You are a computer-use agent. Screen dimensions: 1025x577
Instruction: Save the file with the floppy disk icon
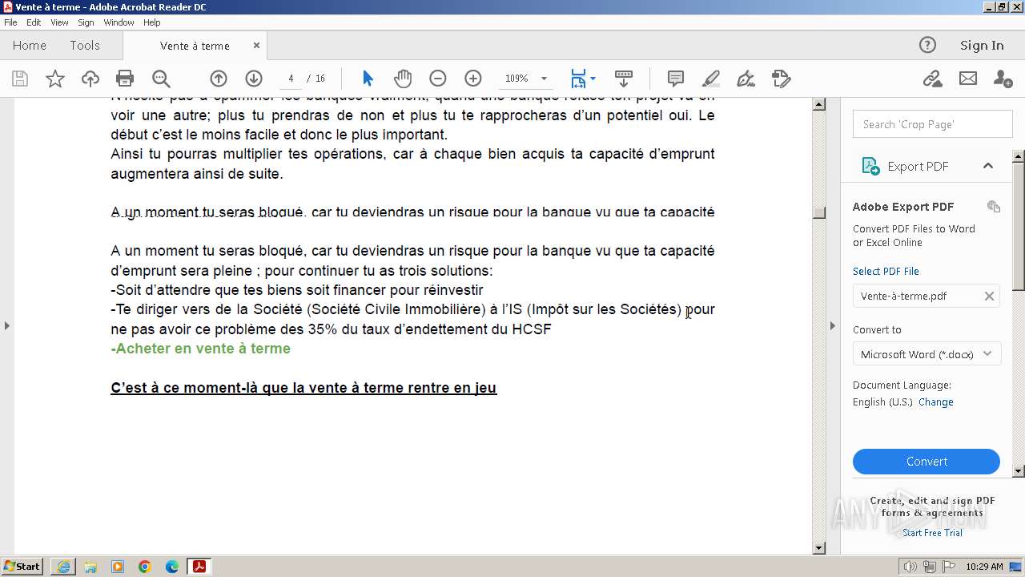[x=20, y=79]
